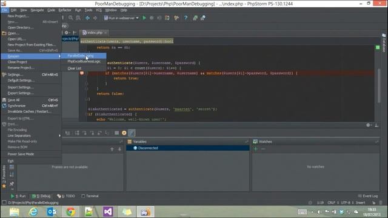Expand the Line Separators submenu

coord(31,136)
